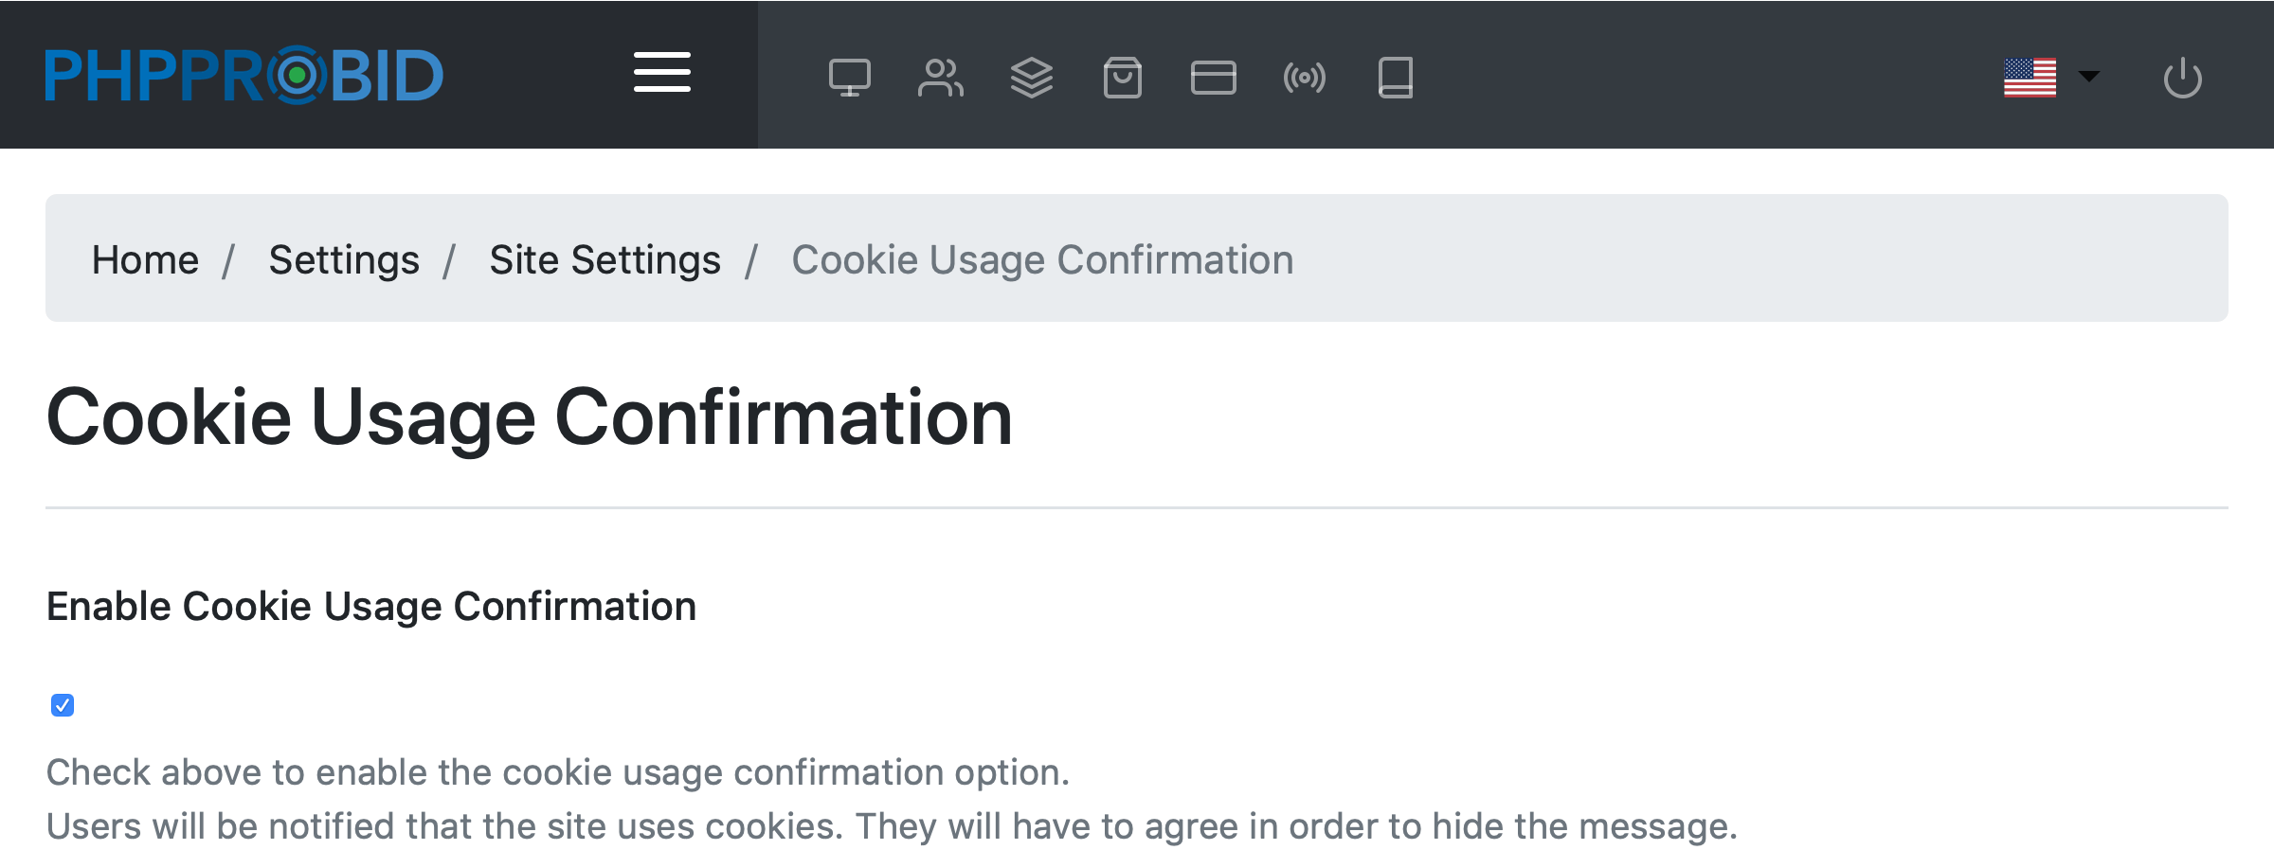Open the monitor dashboard icon
The image size is (2274, 850).
click(x=849, y=78)
